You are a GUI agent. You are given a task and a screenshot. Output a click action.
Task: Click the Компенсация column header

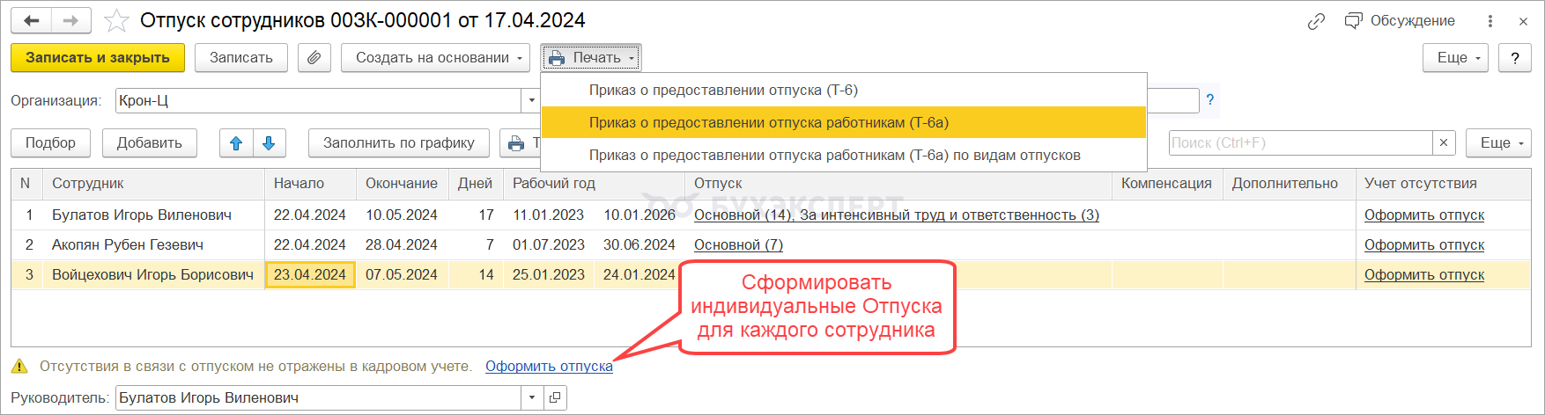point(1166,184)
